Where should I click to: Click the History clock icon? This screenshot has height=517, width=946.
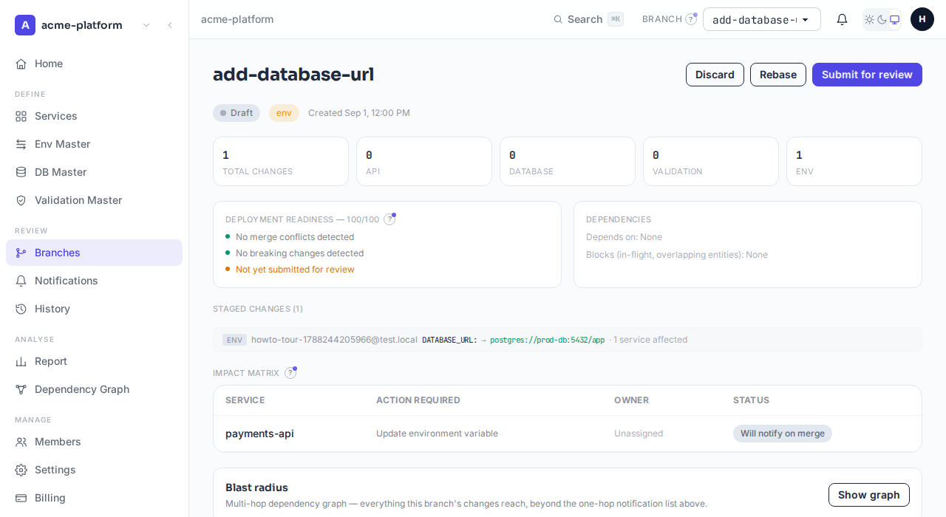[x=21, y=309]
